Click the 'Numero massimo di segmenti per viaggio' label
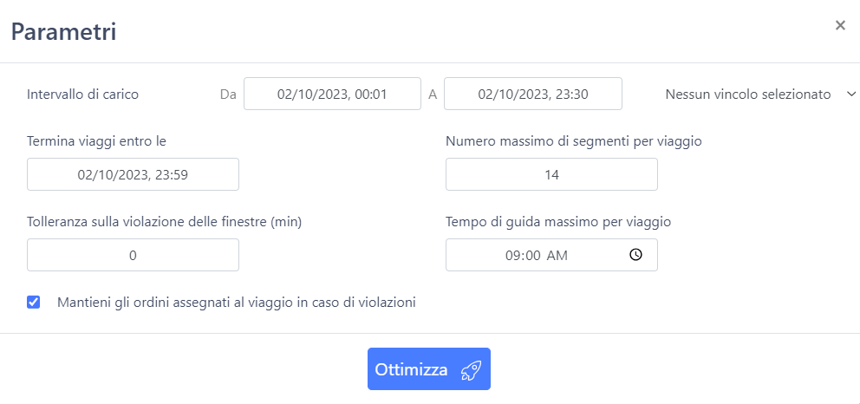The width and height of the screenshot is (860, 404). [x=574, y=141]
